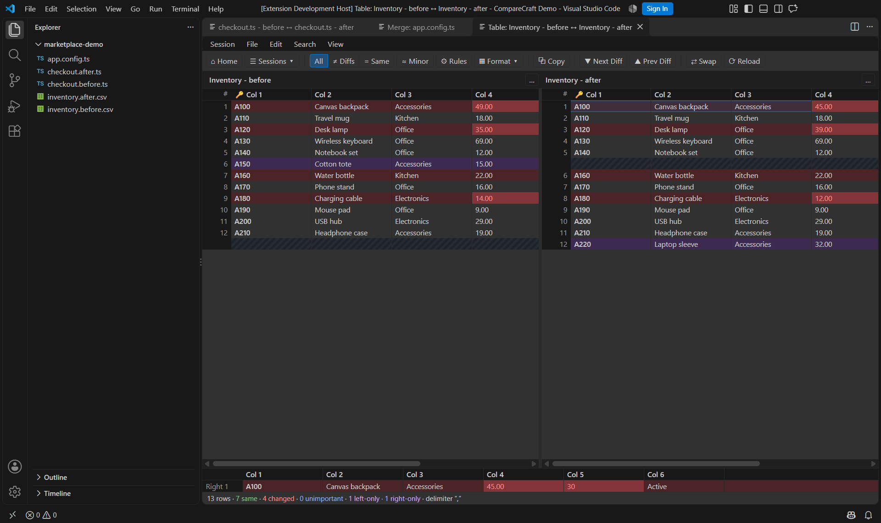Open the Source Control view icon

(x=15, y=80)
